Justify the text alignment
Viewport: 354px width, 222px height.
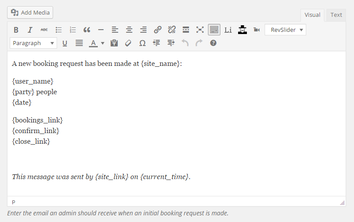coord(79,43)
